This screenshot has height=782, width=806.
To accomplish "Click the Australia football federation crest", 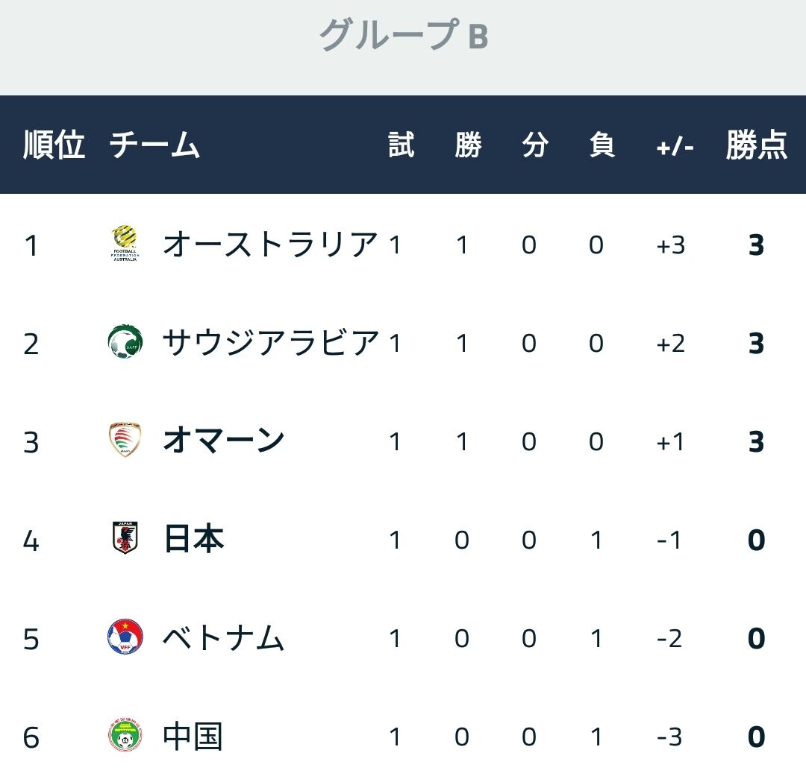I will pos(125,243).
